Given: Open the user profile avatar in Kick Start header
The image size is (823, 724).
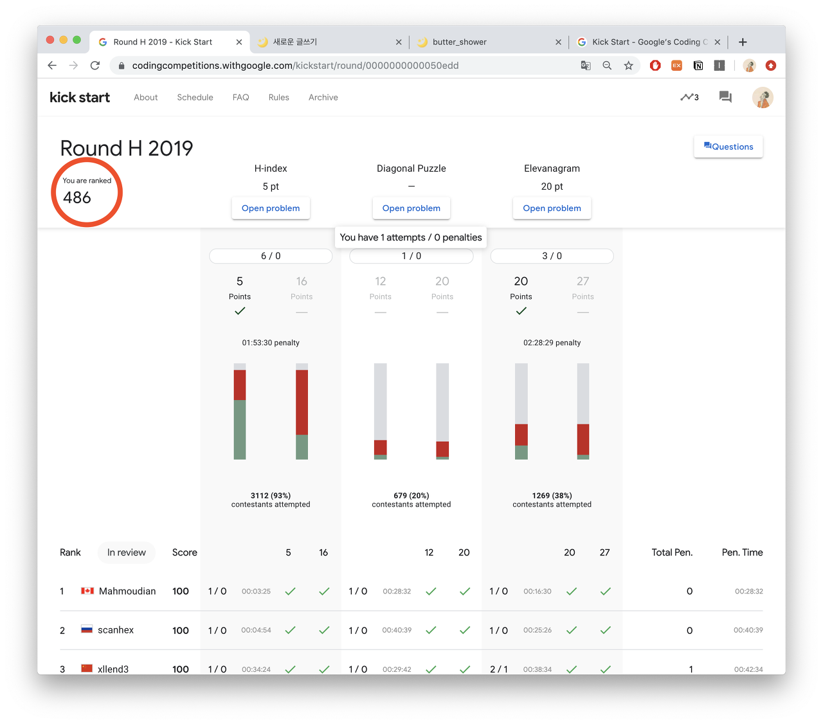Looking at the screenshot, I should [x=763, y=98].
